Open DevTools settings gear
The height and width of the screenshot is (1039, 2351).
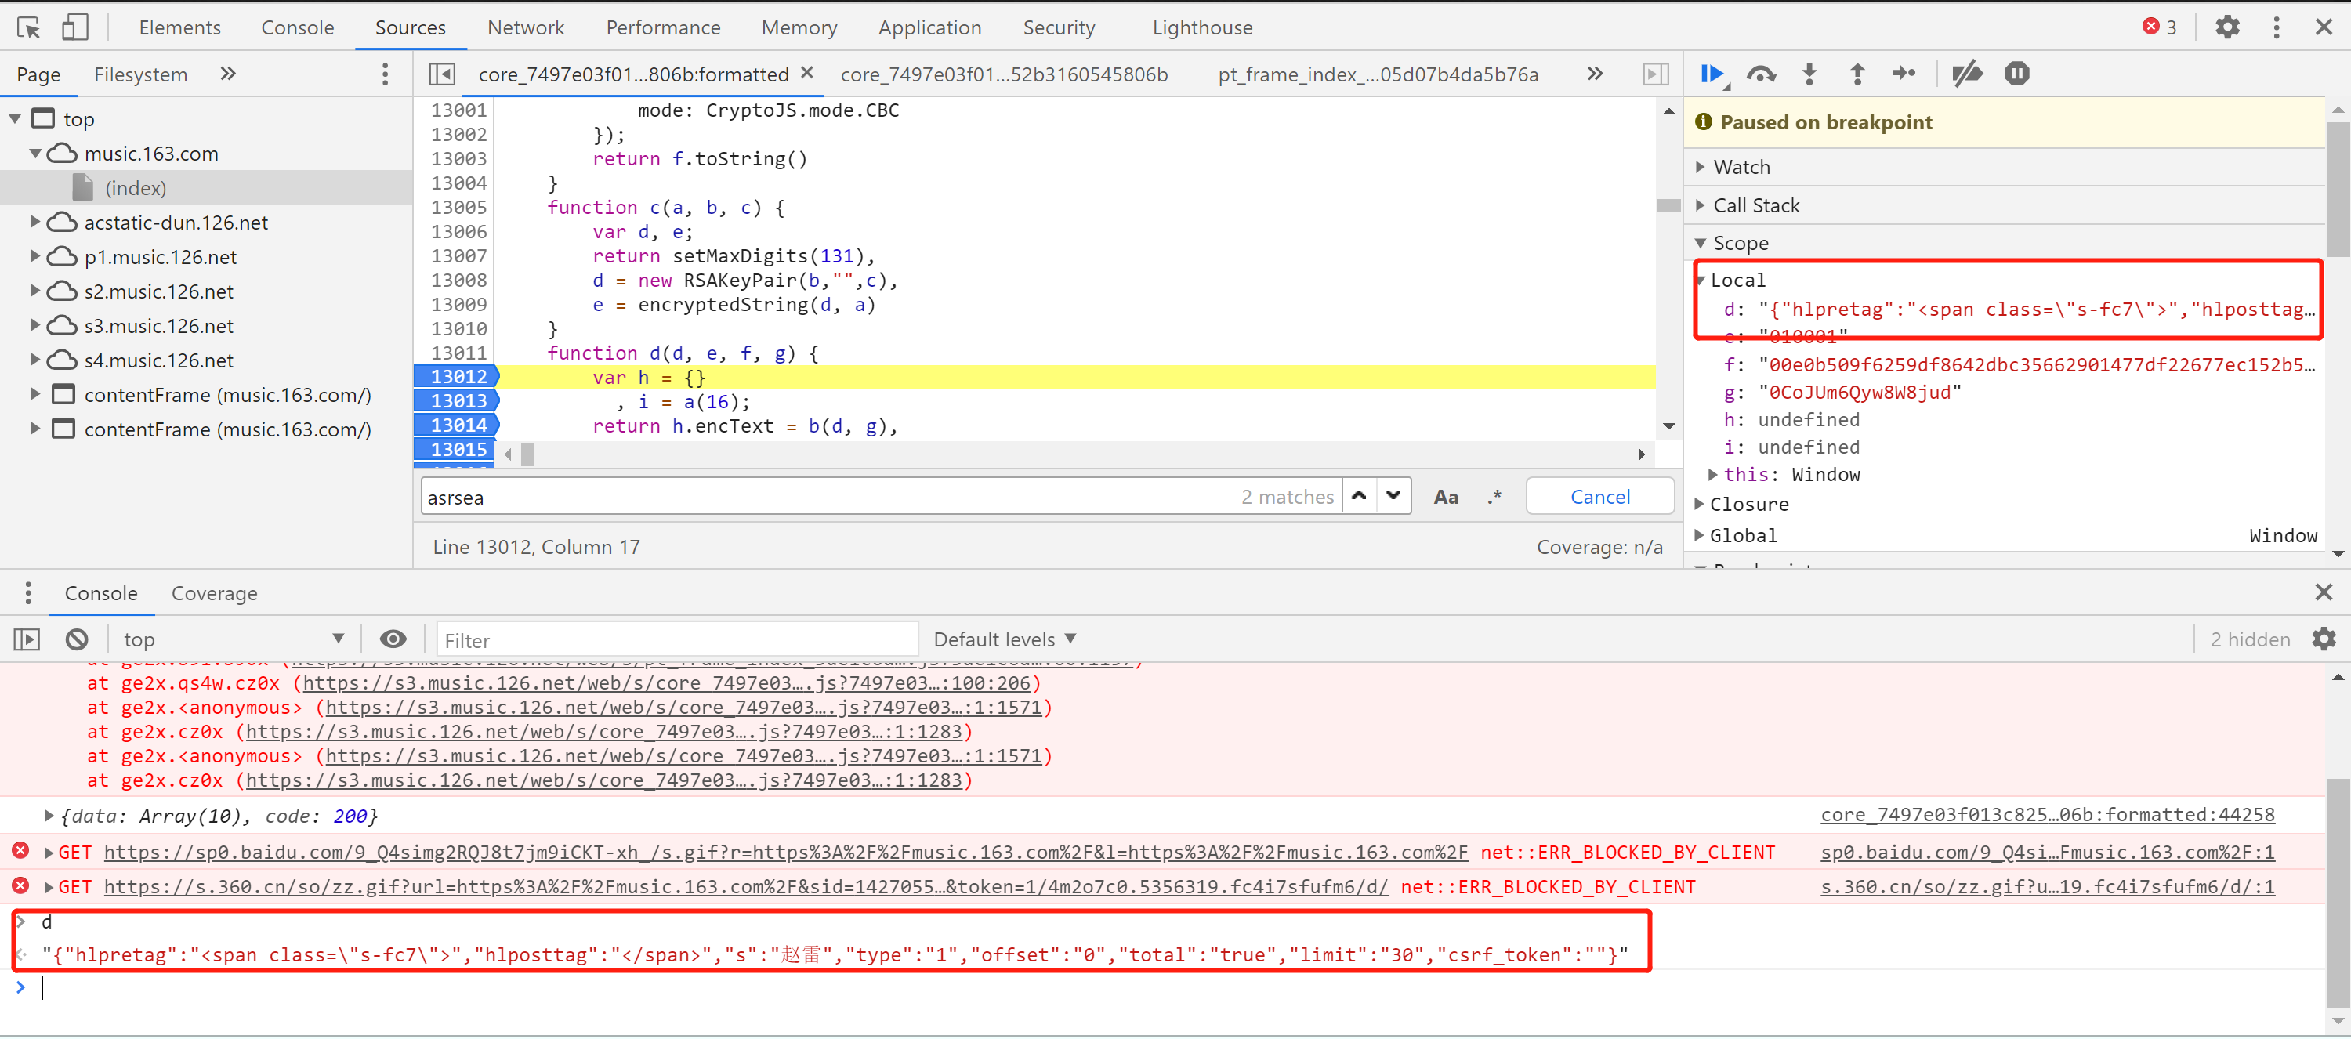2227,27
